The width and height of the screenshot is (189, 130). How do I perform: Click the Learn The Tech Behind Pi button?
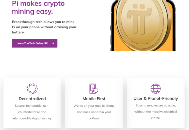click(34, 43)
